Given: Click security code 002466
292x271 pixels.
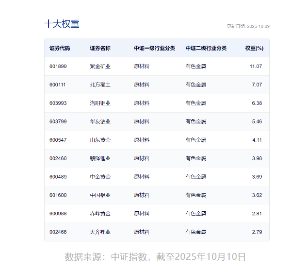Looking at the screenshot, I should click(x=58, y=232).
